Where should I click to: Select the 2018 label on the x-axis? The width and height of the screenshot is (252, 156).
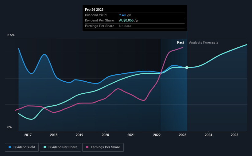coord(54,135)
